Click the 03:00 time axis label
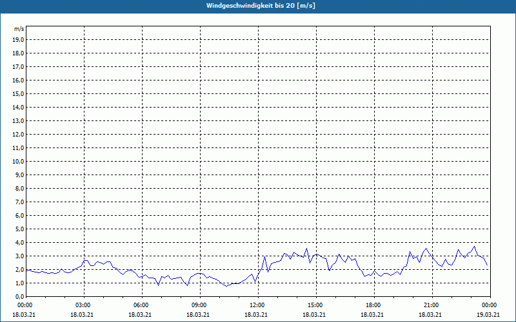516x322 pixels. click(84, 305)
